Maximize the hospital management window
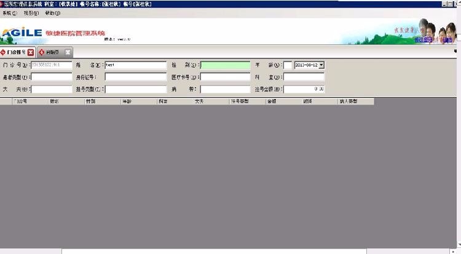This screenshot has width=461, height=254. (450, 4)
